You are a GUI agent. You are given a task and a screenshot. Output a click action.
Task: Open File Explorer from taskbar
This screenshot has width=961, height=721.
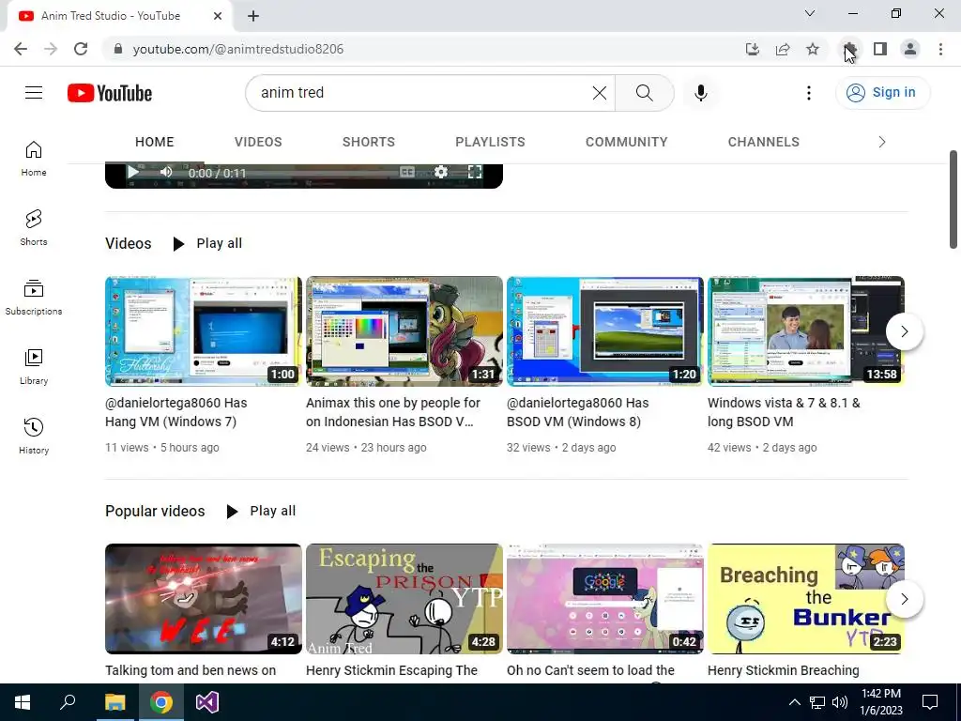click(x=115, y=702)
